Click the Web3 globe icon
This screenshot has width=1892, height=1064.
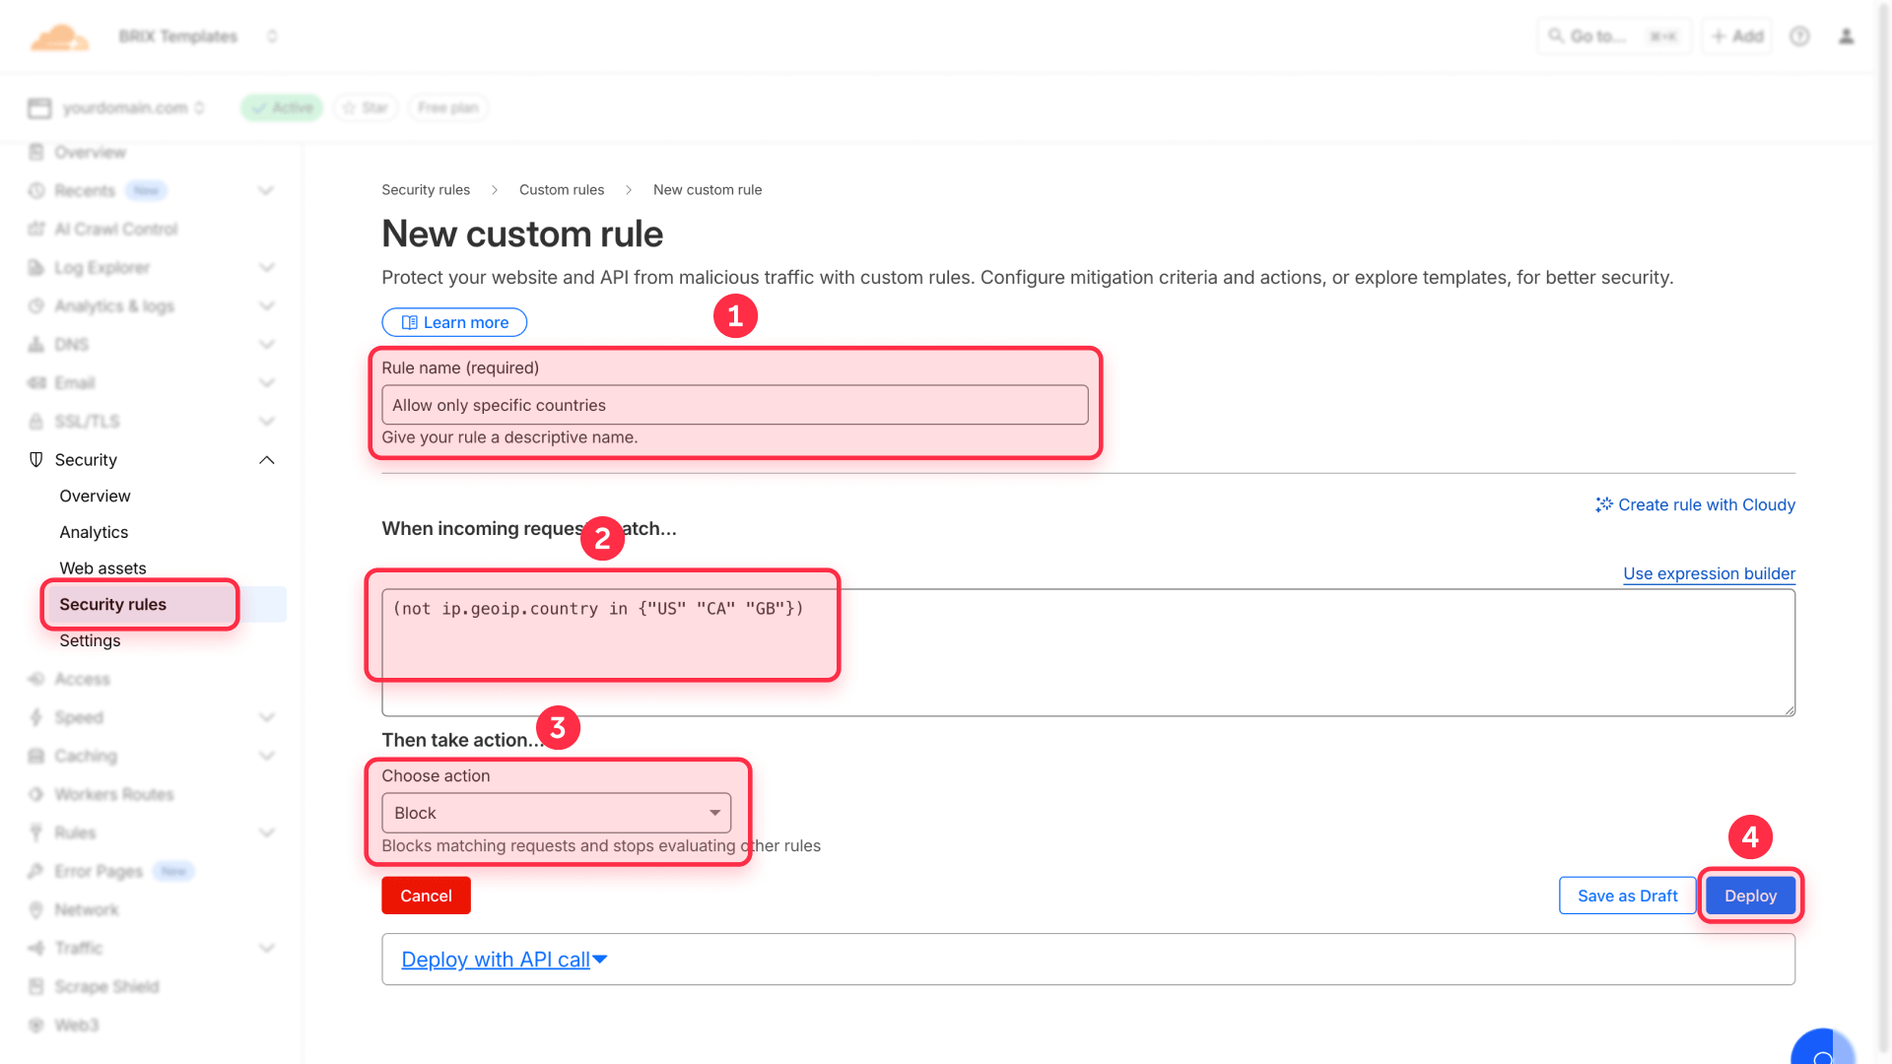[35, 1025]
